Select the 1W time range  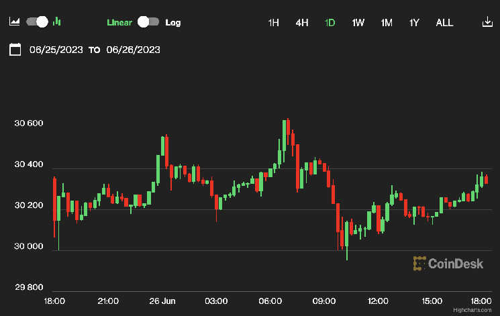point(358,22)
